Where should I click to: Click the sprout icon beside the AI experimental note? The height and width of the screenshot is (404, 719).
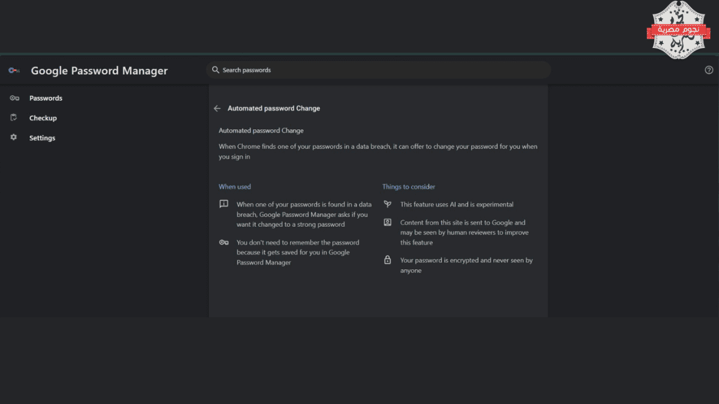388,204
